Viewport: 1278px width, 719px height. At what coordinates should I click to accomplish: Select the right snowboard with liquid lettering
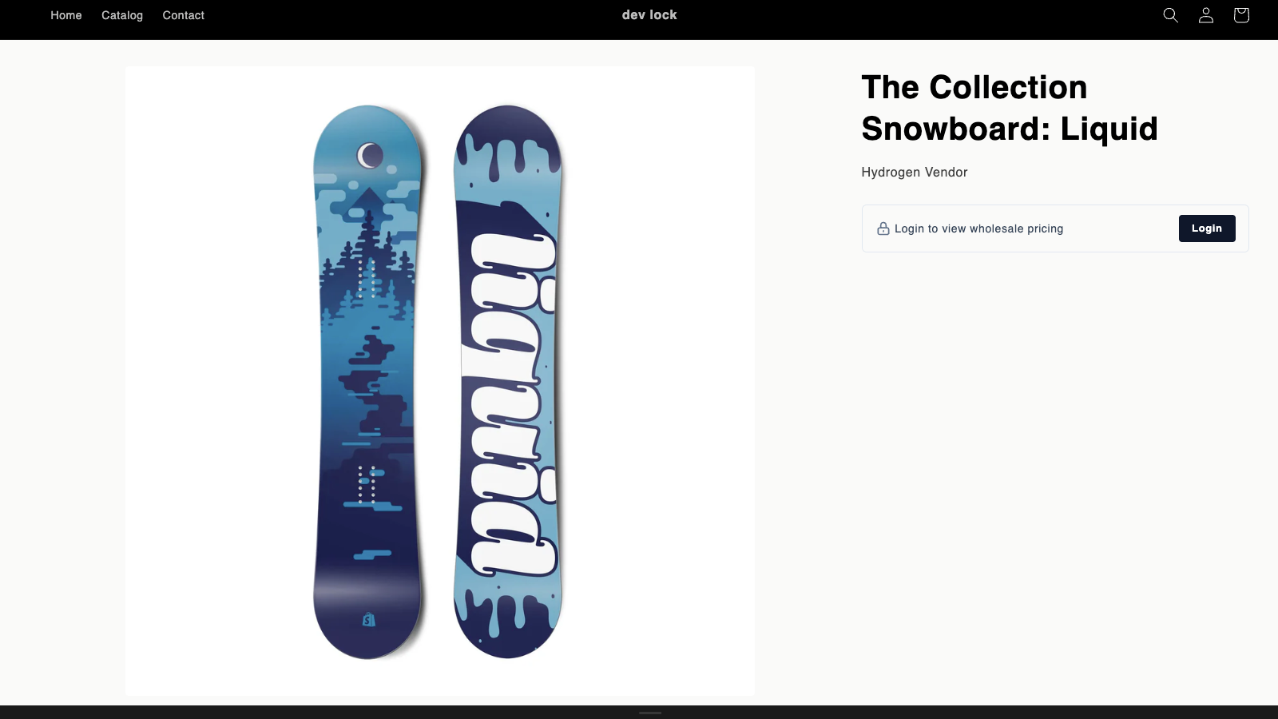[x=508, y=382]
